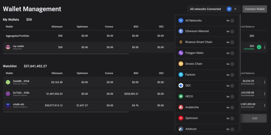Click the Gnosis Chain icon
The image size is (271, 135).
click(181, 64)
